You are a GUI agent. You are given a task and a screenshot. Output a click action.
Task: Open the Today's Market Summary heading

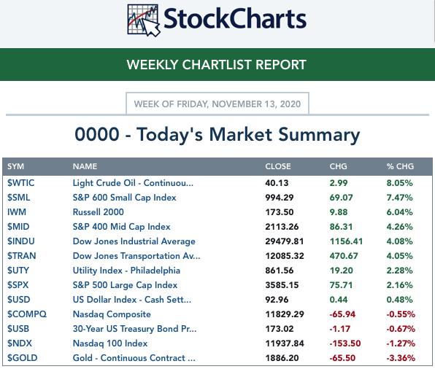(217, 135)
